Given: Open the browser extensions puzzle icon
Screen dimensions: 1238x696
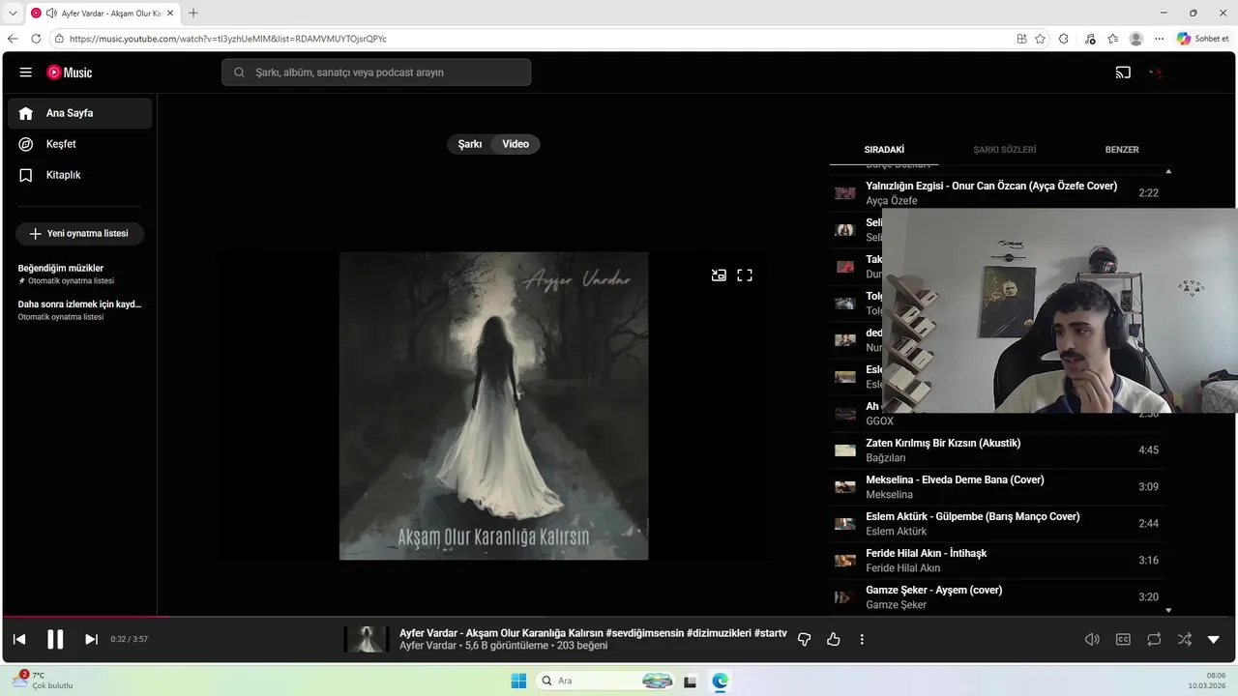Looking at the screenshot, I should pos(1064,39).
